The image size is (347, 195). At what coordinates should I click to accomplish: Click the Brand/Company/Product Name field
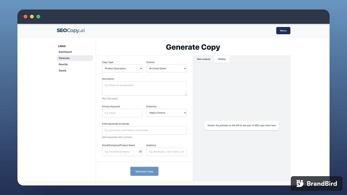(x=122, y=152)
